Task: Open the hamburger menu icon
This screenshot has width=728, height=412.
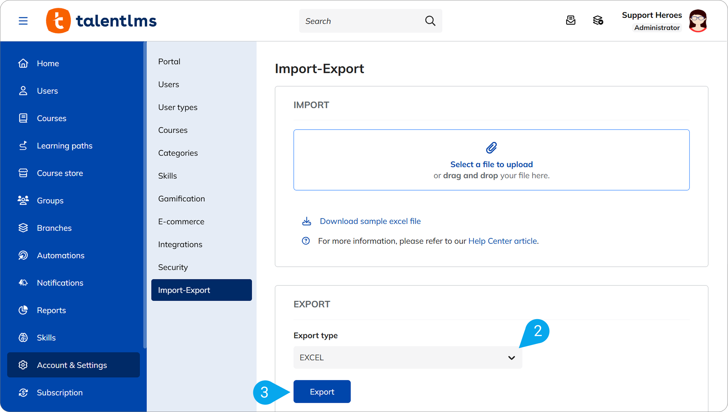Action: [x=23, y=21]
